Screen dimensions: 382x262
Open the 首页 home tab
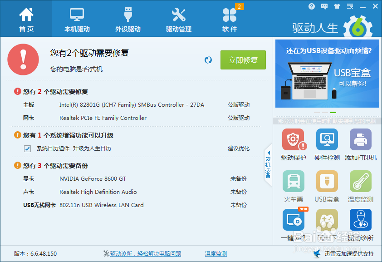tap(26, 19)
